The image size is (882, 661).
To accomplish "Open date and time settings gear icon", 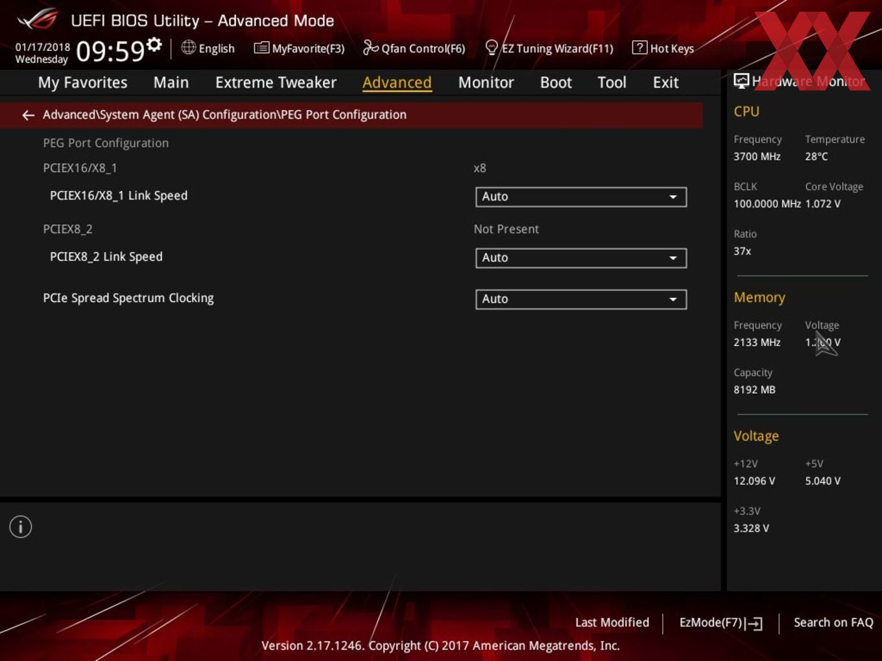I will pos(154,45).
